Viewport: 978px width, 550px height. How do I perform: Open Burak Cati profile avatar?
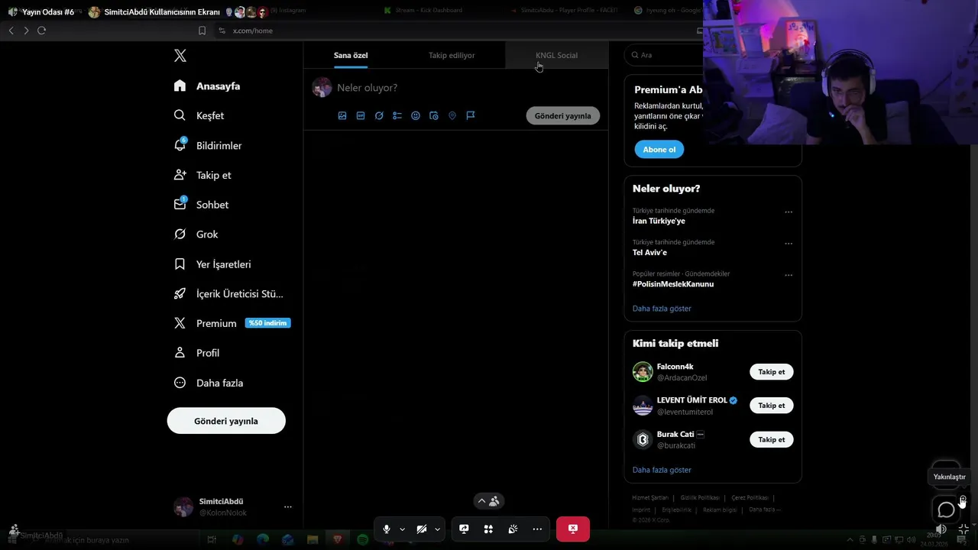643,439
